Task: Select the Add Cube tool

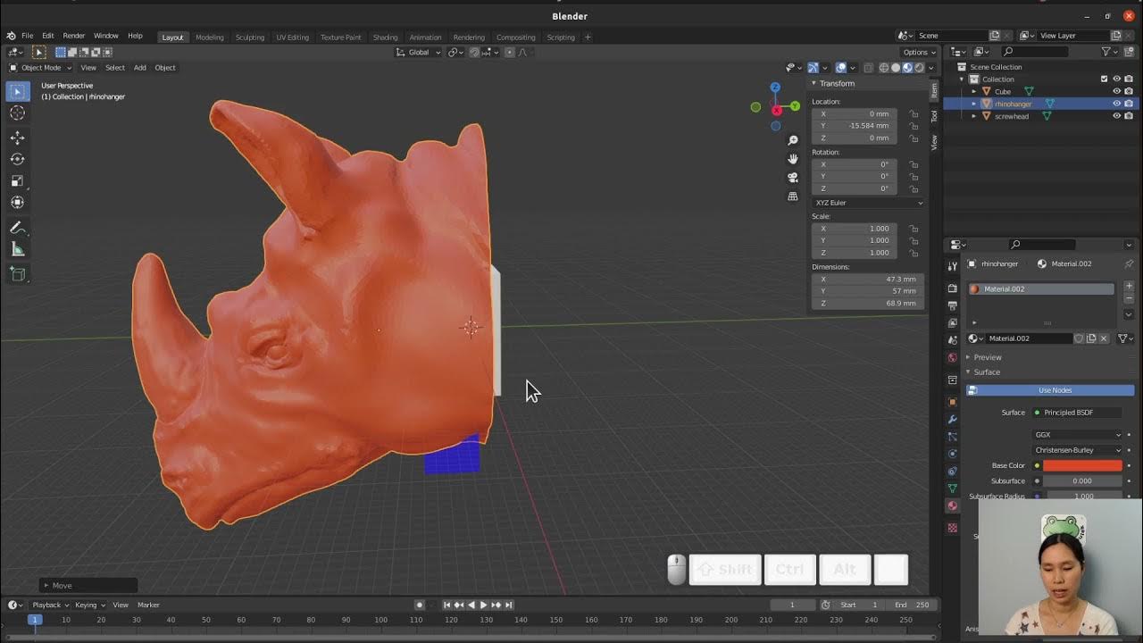Action: pyautogui.click(x=17, y=274)
